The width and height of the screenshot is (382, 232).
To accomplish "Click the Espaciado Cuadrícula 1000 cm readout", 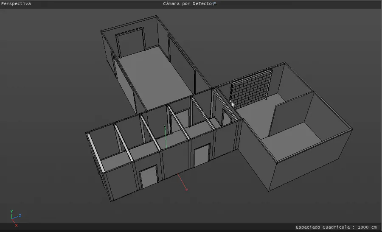I will click(x=336, y=227).
